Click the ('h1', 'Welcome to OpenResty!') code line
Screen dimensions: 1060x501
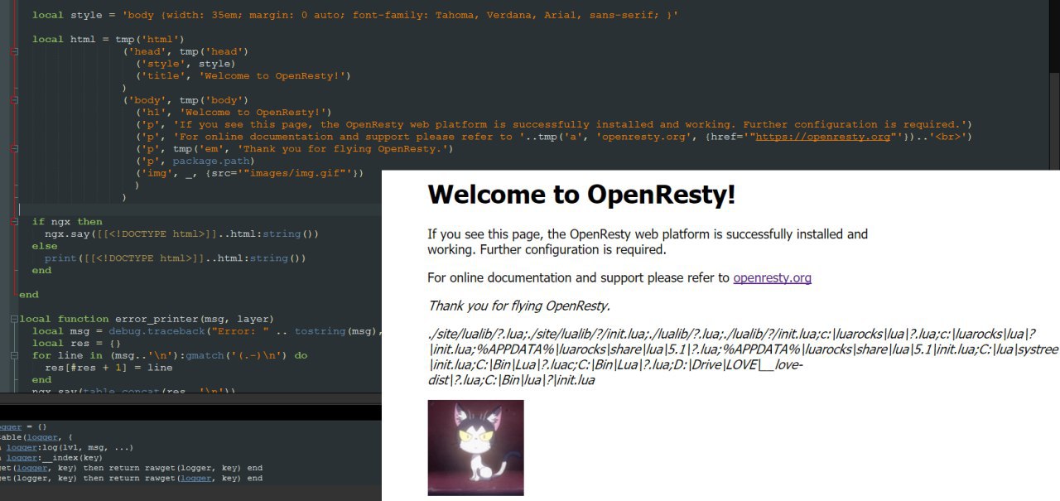click(234, 113)
